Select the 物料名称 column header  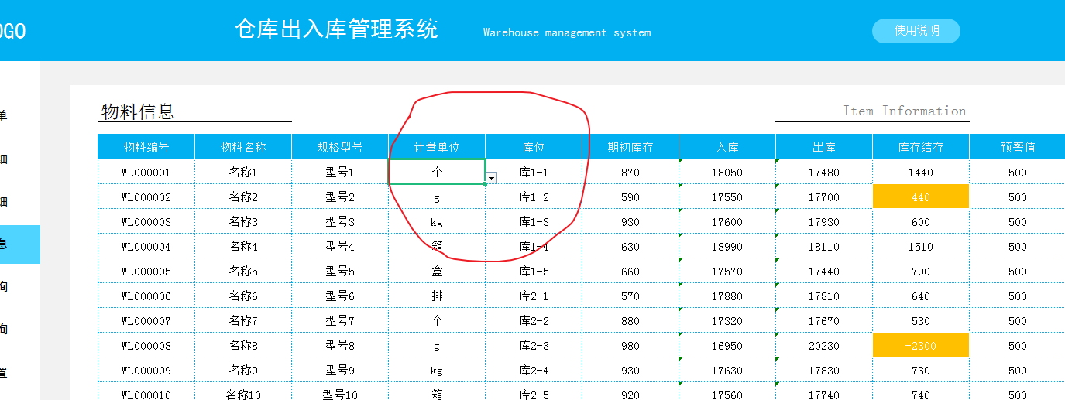[x=243, y=147]
